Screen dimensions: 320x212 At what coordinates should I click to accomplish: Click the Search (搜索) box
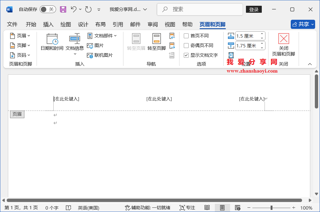pos(200,9)
